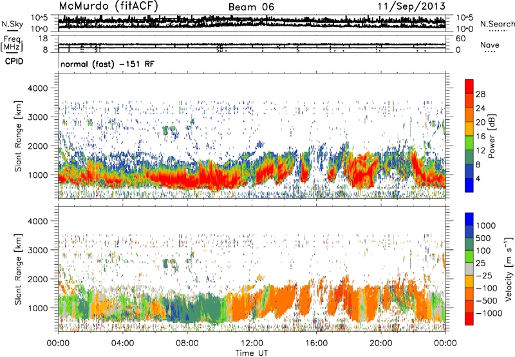515x357 pixels.
Task: Click the "N.Sky" legend label
Action: 12,24
